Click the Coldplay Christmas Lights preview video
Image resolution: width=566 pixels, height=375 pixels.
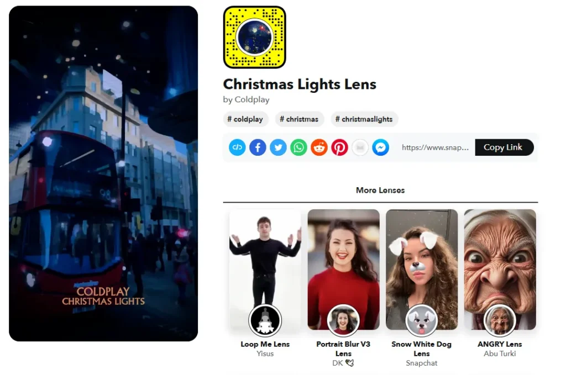(x=103, y=173)
